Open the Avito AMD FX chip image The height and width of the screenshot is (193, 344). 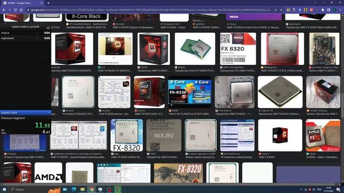tap(323, 135)
